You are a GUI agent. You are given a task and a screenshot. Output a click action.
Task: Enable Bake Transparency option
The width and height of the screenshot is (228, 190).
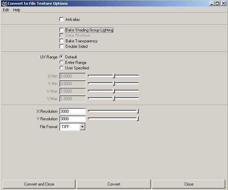tap(62, 41)
